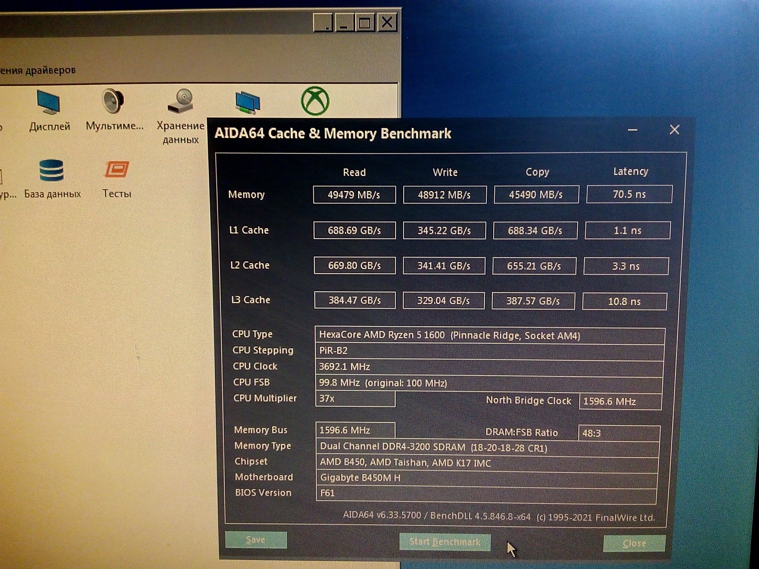Click the Write column header
This screenshot has height=569, width=759.
(x=445, y=172)
